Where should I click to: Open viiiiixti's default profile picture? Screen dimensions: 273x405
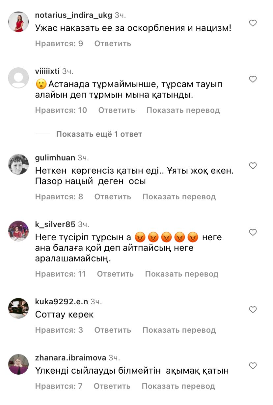[18, 78]
